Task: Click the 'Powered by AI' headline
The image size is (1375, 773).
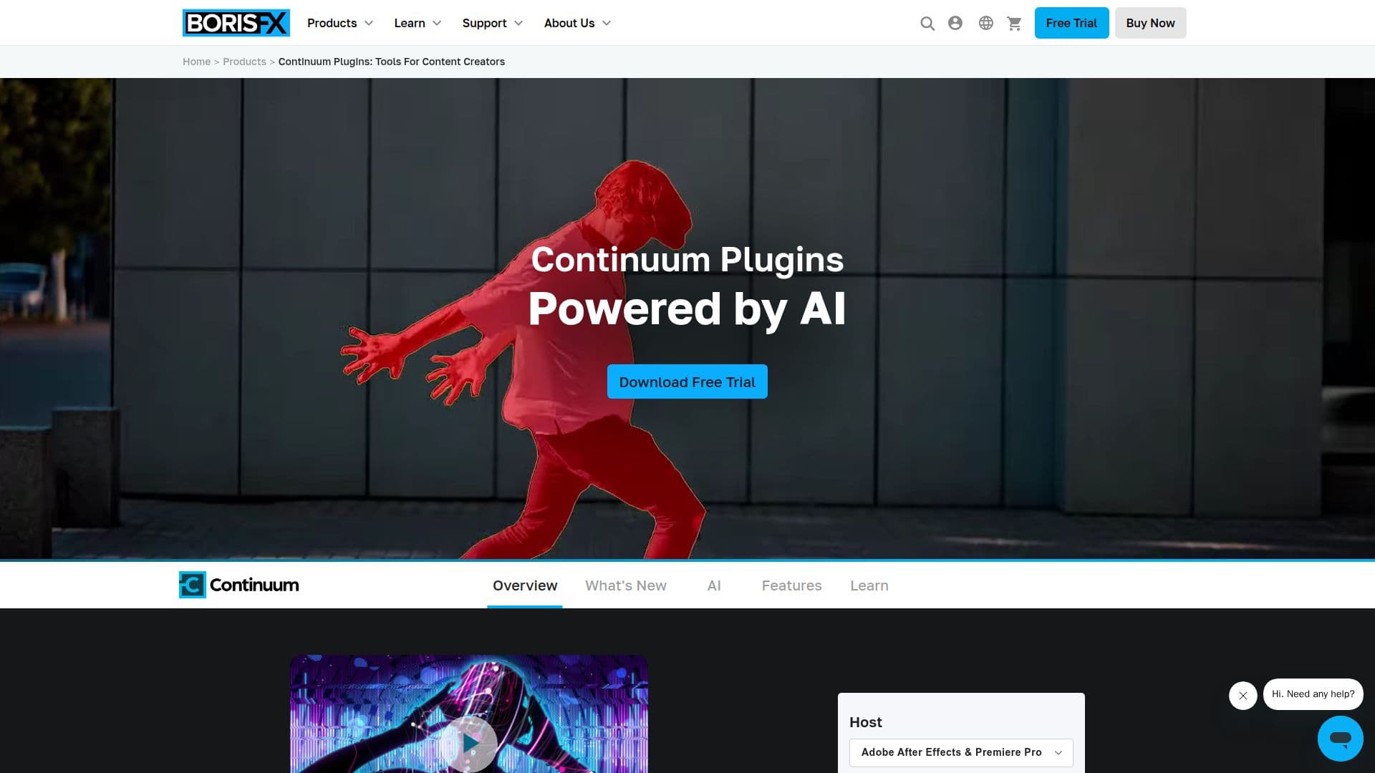Action: pyautogui.click(x=687, y=308)
